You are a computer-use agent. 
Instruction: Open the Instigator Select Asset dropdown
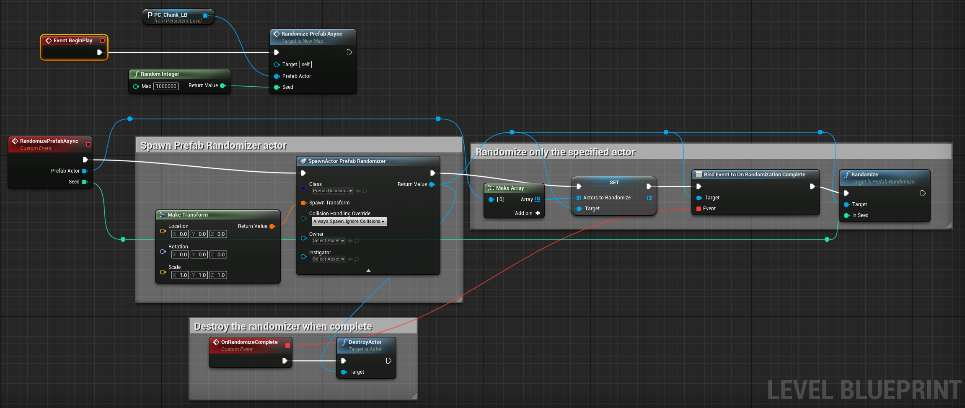pos(329,259)
